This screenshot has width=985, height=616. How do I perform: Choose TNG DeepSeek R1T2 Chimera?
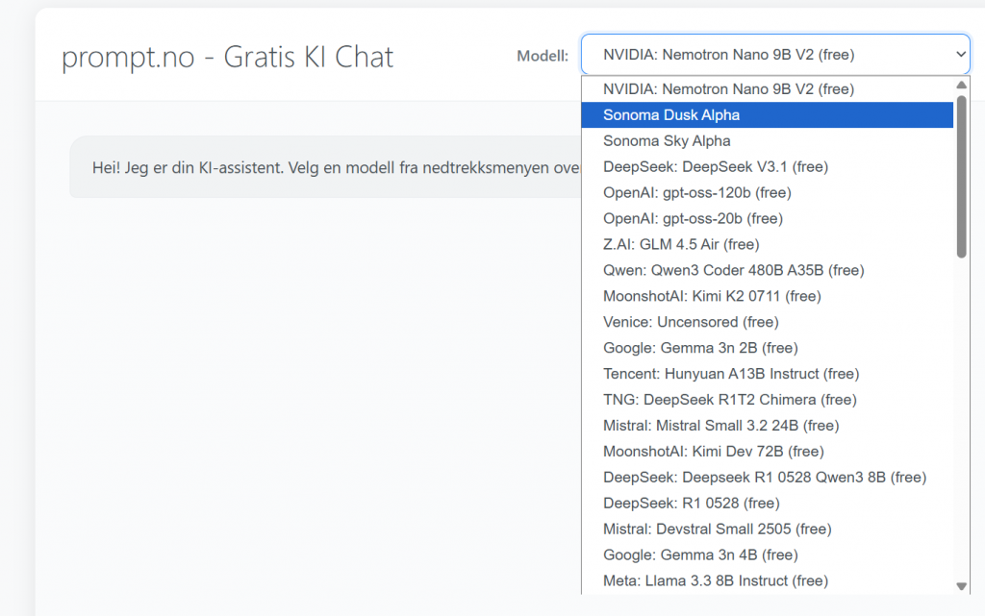coord(729,401)
